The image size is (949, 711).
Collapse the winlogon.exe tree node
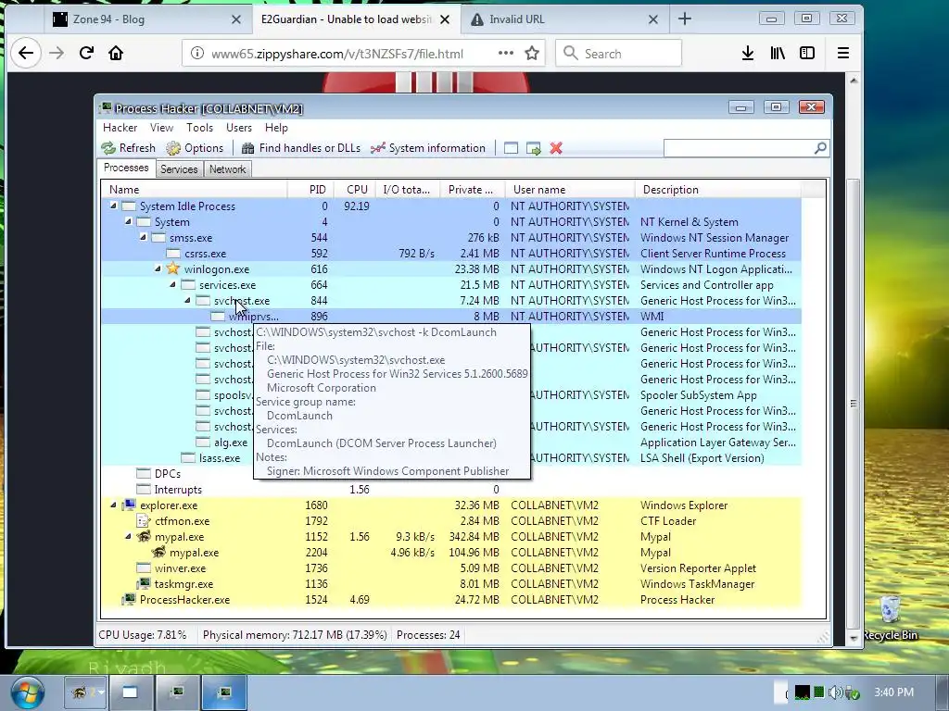point(158,268)
